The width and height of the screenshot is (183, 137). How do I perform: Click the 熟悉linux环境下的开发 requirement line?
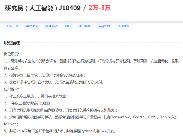click(x=60, y=131)
